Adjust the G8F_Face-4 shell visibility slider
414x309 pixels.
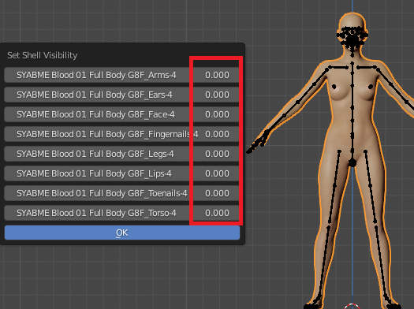tap(122, 114)
